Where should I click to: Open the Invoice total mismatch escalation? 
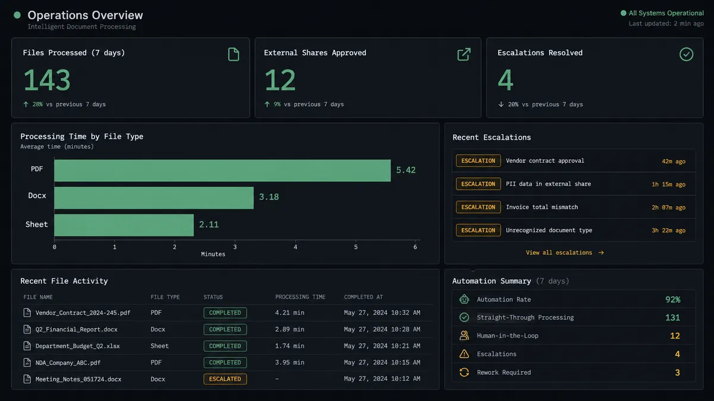[x=574, y=207]
